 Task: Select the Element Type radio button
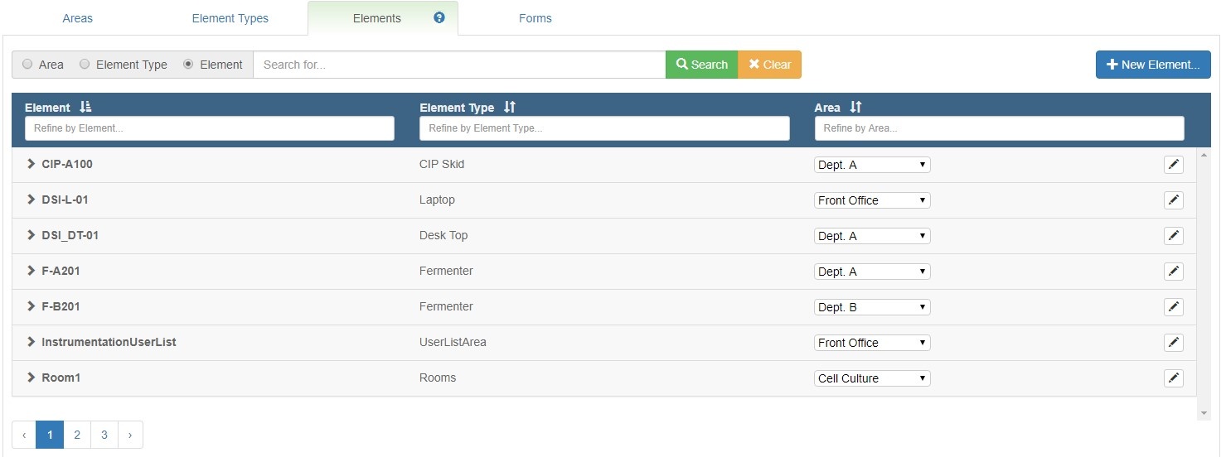coord(85,65)
